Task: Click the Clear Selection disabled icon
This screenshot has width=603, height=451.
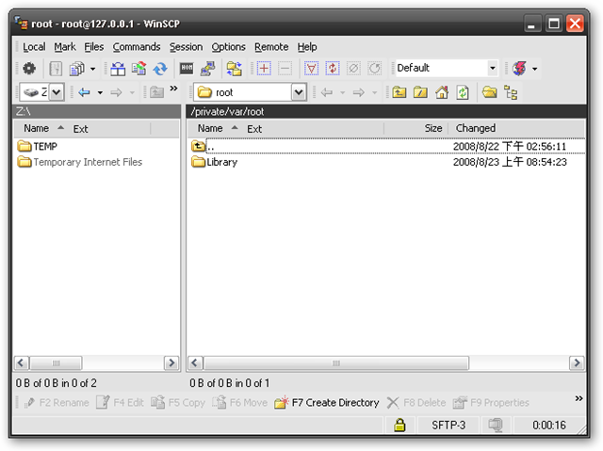Action: pyautogui.click(x=353, y=69)
